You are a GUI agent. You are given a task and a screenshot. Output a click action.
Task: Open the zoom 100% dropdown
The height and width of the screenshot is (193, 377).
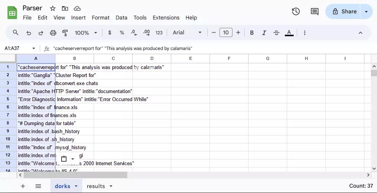(x=86, y=32)
